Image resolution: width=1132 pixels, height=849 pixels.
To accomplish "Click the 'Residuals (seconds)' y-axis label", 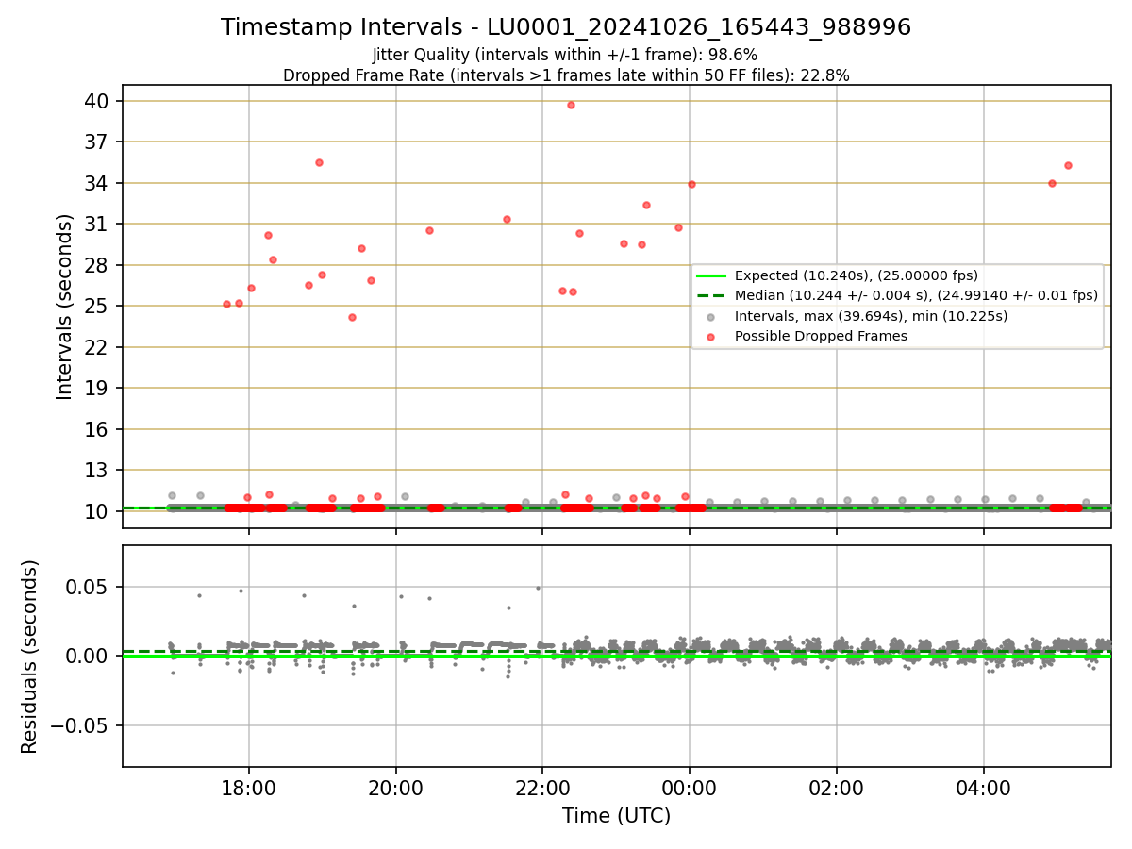I will pyautogui.click(x=30, y=657).
